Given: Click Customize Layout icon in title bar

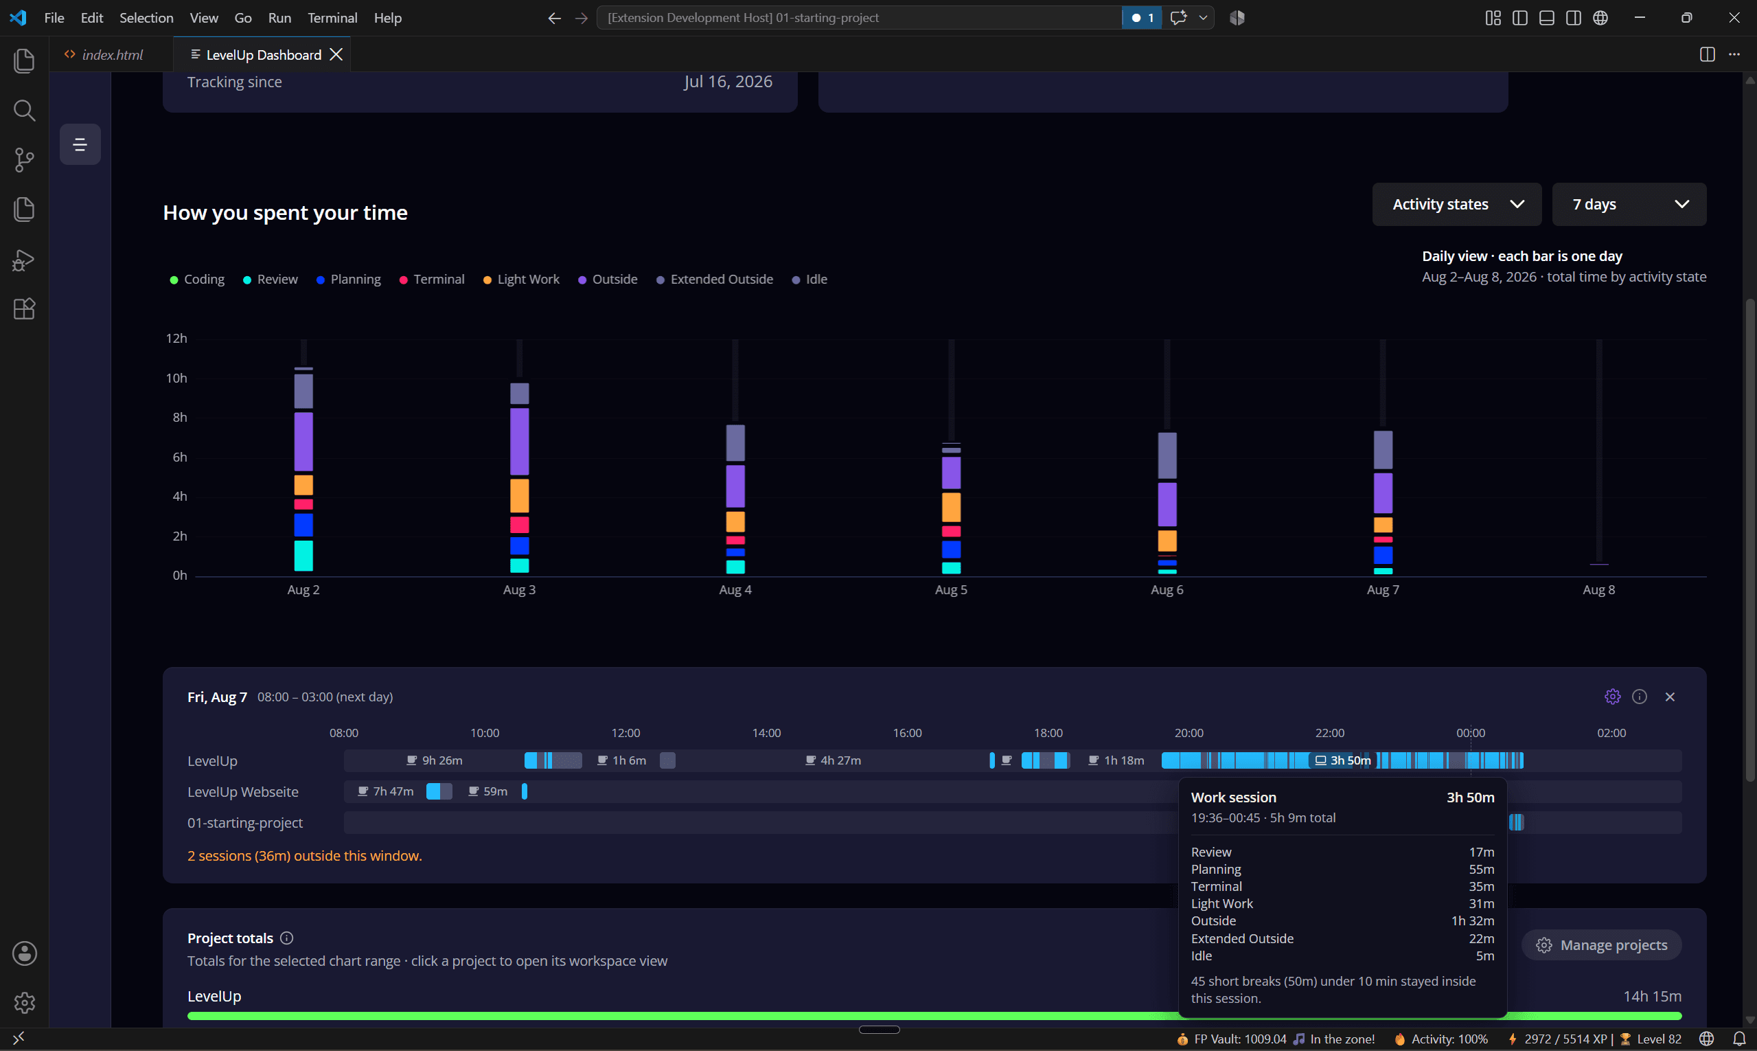Looking at the screenshot, I should point(1493,18).
